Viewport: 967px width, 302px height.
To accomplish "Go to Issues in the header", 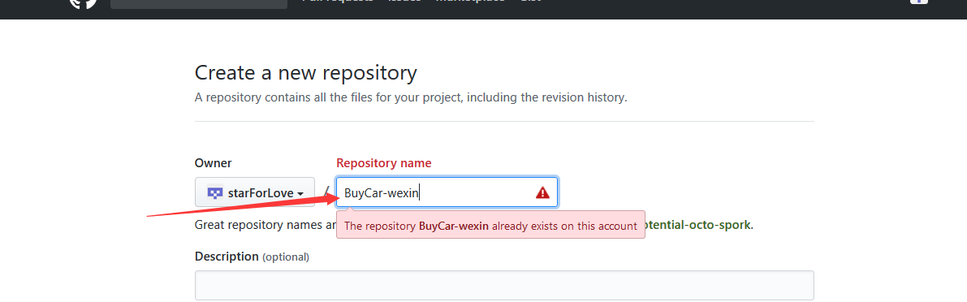I will (404, 2).
